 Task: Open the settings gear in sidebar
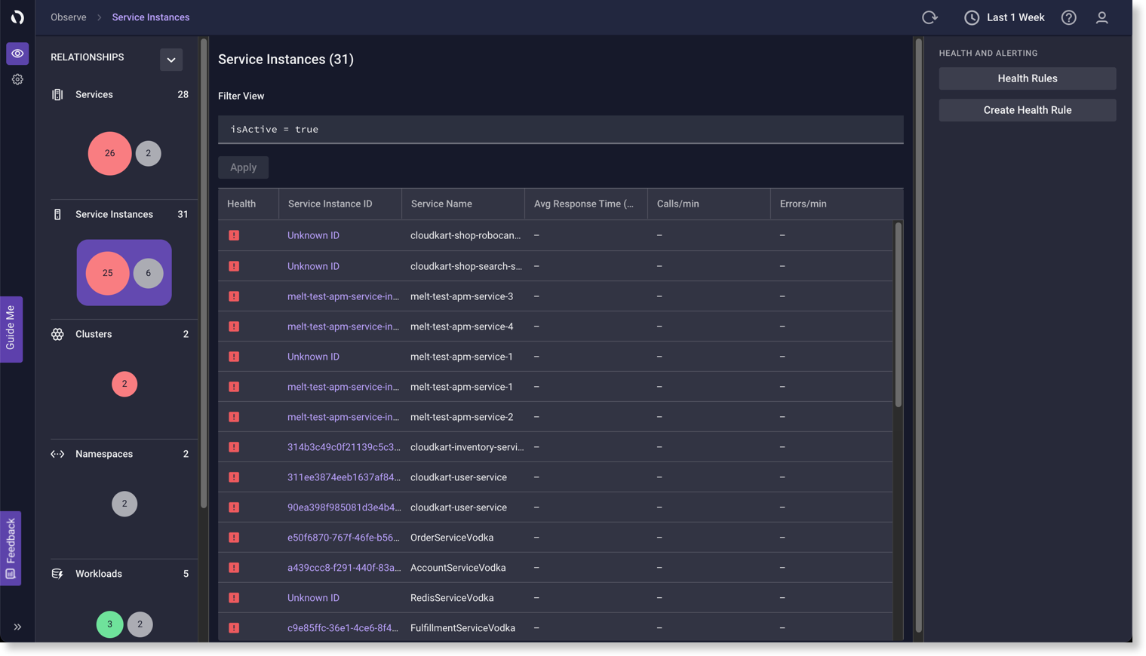click(17, 79)
